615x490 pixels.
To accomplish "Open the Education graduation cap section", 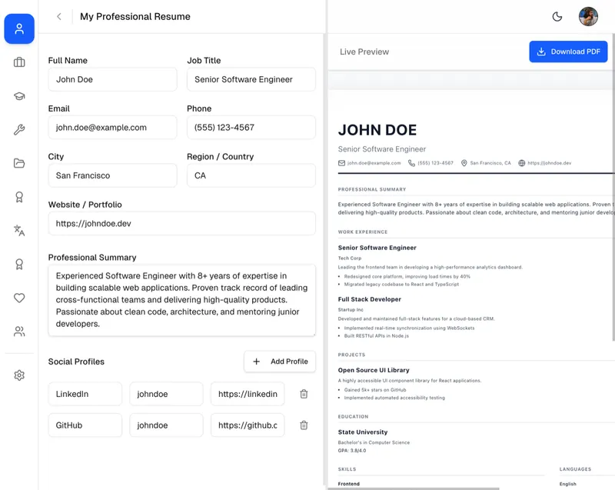I will (x=19, y=95).
